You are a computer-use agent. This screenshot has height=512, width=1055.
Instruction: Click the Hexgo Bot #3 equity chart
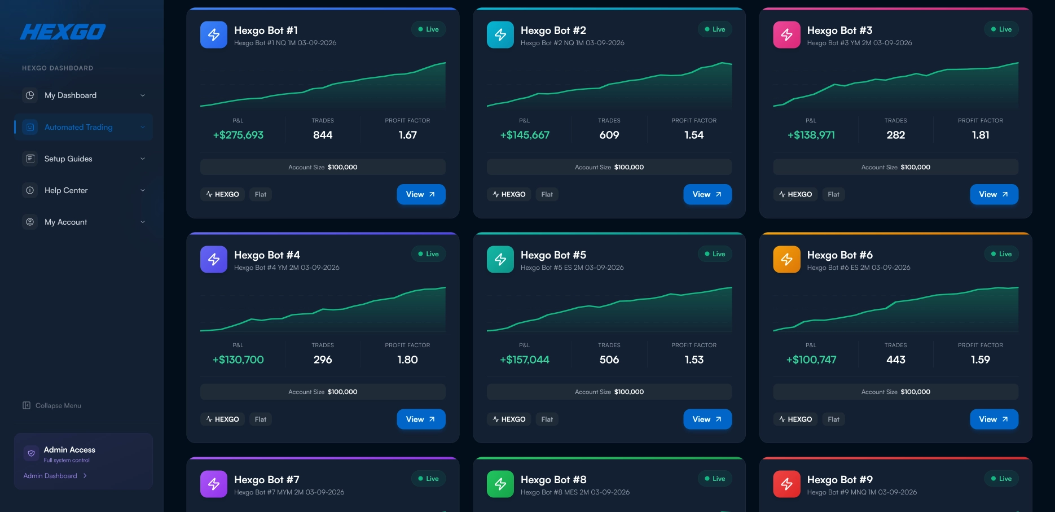click(895, 85)
